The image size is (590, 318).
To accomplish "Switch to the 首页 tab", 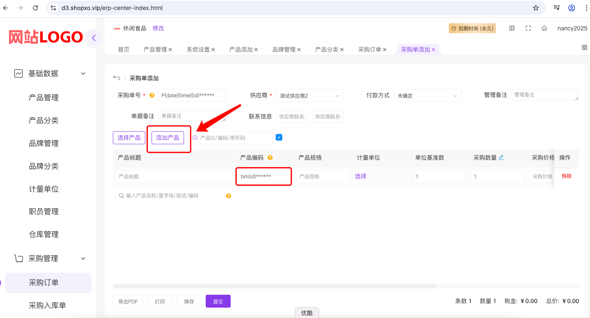I will 124,49.
